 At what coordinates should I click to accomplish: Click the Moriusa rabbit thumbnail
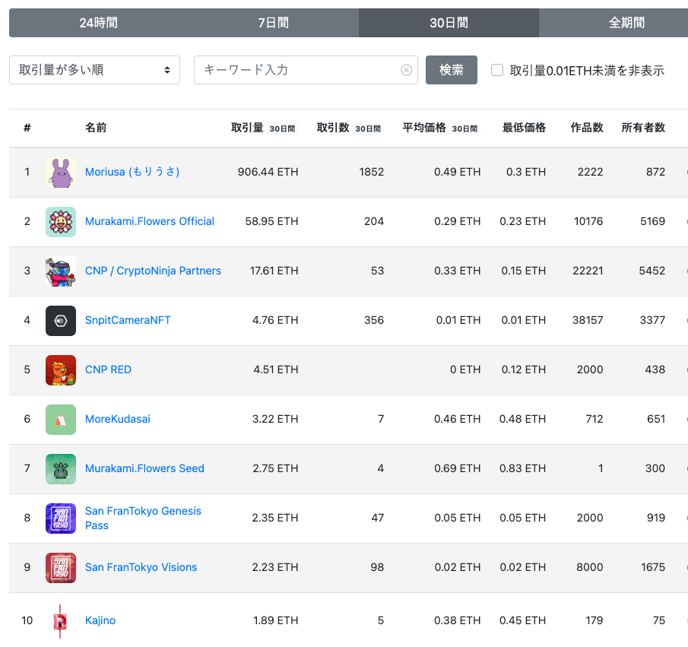[x=61, y=172]
